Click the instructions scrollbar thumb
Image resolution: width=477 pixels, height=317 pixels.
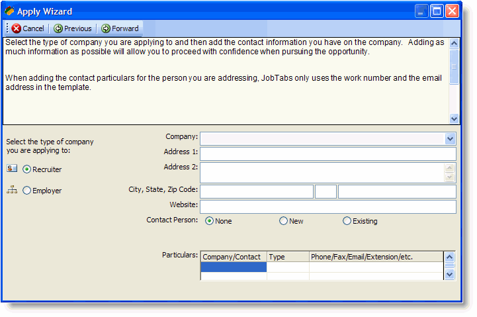pos(454,67)
